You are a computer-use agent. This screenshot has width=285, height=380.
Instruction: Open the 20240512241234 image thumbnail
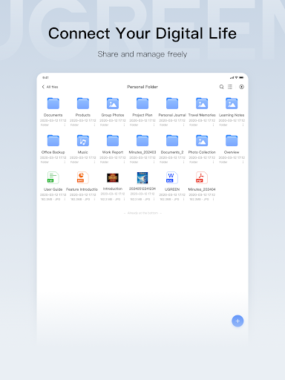(142, 177)
